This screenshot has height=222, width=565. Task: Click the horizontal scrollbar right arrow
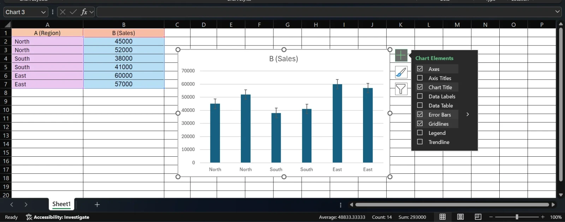click(x=553, y=205)
